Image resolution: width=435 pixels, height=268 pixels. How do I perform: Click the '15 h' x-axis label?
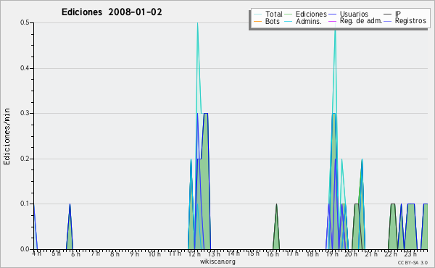pyautogui.click(x=253, y=254)
